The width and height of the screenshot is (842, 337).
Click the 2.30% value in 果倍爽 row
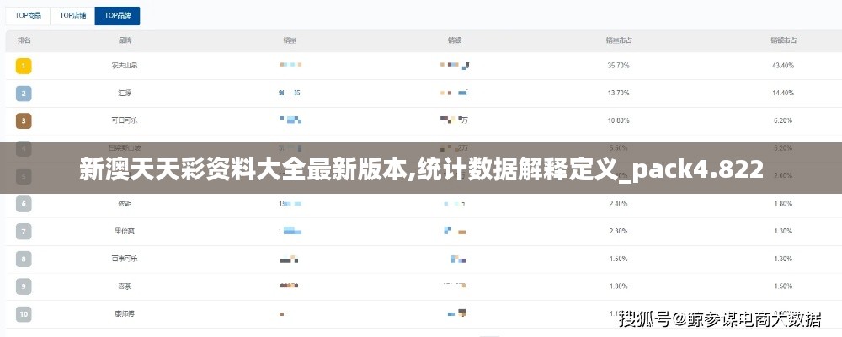pos(619,231)
